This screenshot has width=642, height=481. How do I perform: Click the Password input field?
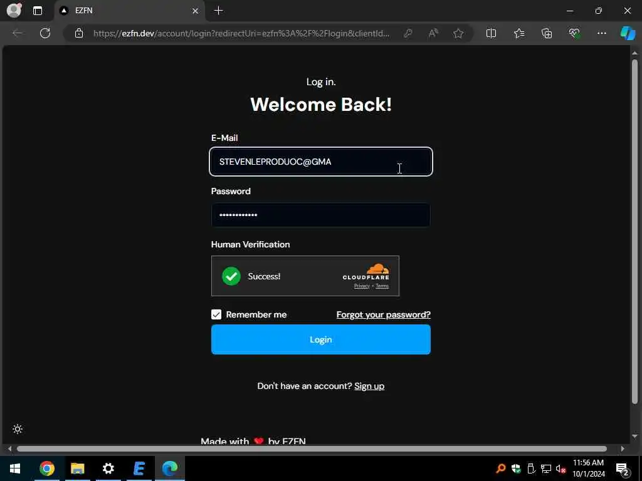click(x=320, y=215)
